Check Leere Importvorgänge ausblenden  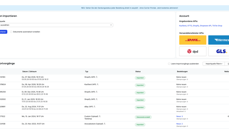point(169,64)
